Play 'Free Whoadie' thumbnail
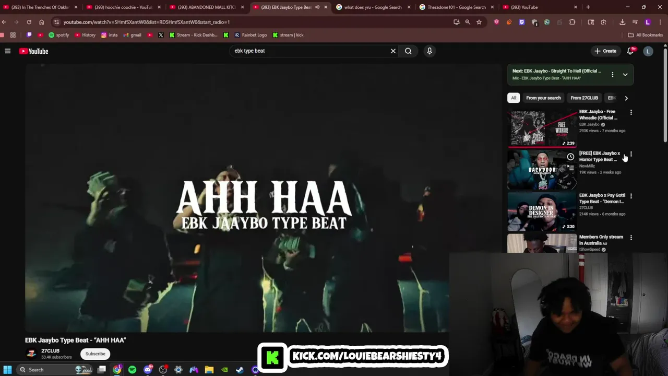The height and width of the screenshot is (376, 668). tap(542, 128)
